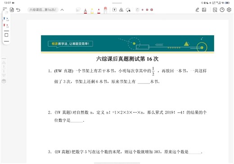Viewport: 234px width, 164px height.
Task: Select the red fountain pen tool
Action: 85,11
